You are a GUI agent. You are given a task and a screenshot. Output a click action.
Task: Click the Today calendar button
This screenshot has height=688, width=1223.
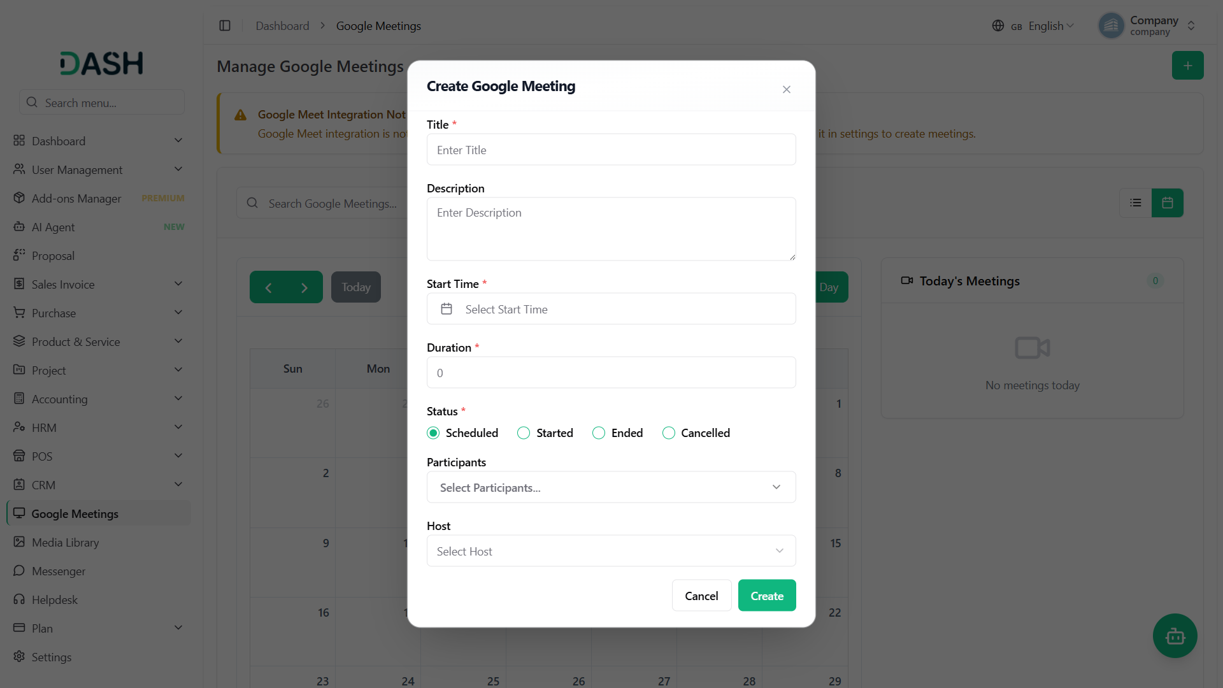point(355,287)
